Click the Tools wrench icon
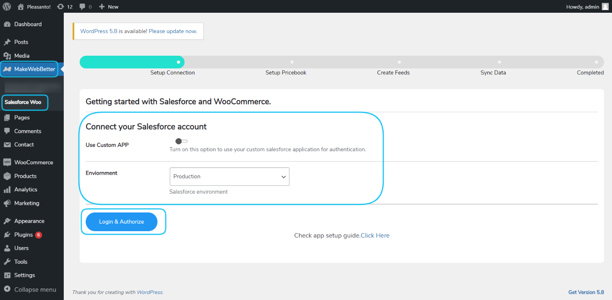612x300 pixels. [7, 262]
